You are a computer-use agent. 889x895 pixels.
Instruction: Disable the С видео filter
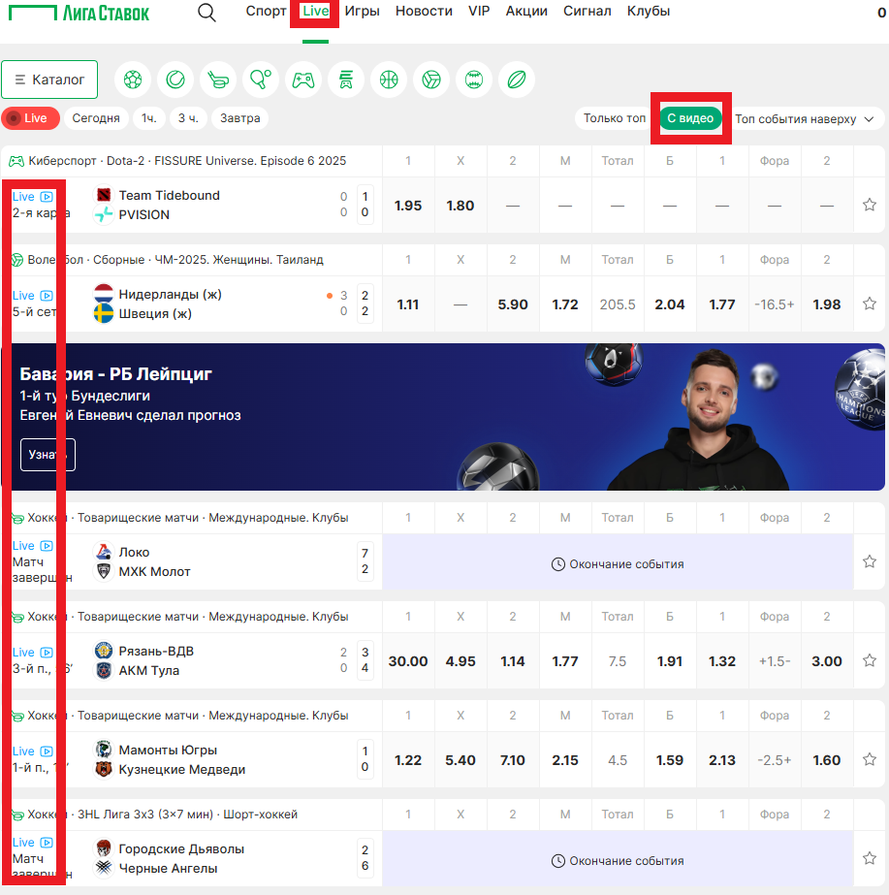(x=690, y=118)
